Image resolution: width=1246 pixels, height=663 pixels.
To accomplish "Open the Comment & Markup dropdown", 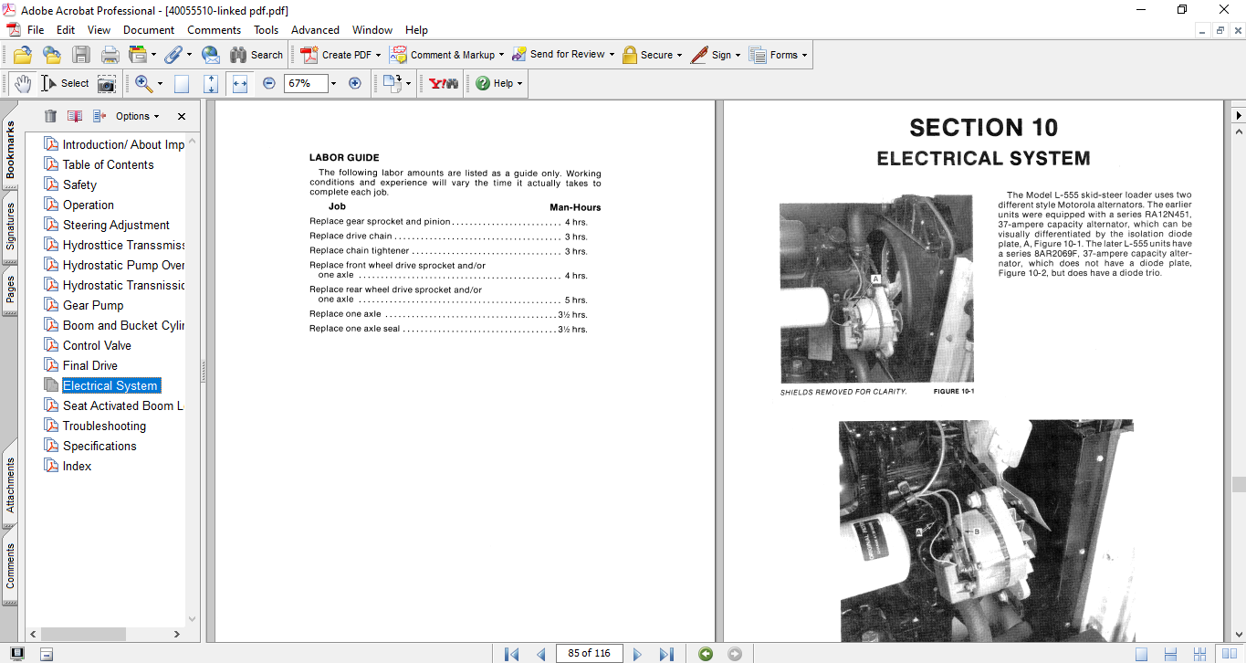I will (447, 55).
